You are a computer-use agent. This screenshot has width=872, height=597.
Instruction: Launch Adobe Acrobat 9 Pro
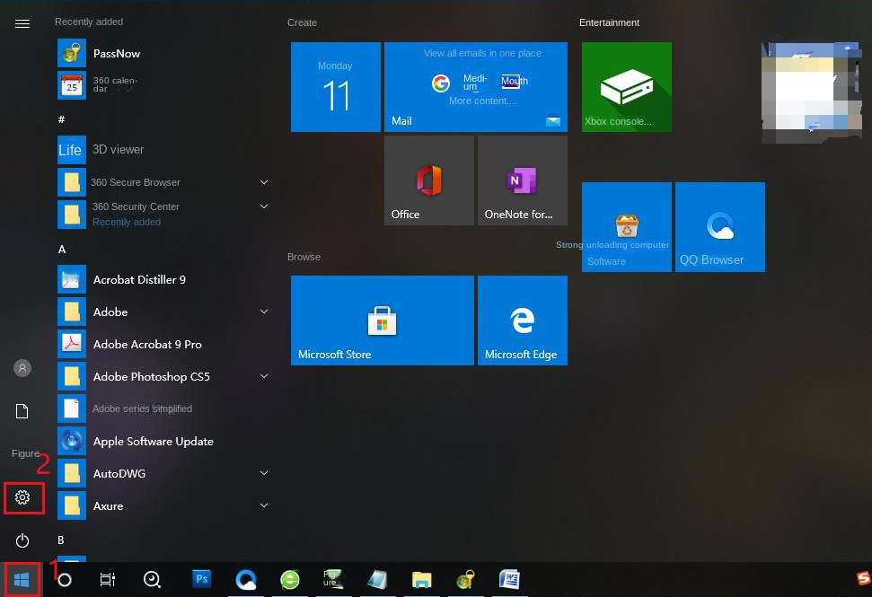tap(163, 344)
